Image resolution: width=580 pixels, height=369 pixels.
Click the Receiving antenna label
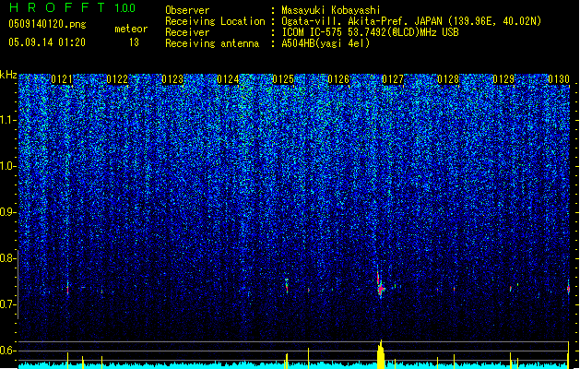(212, 43)
